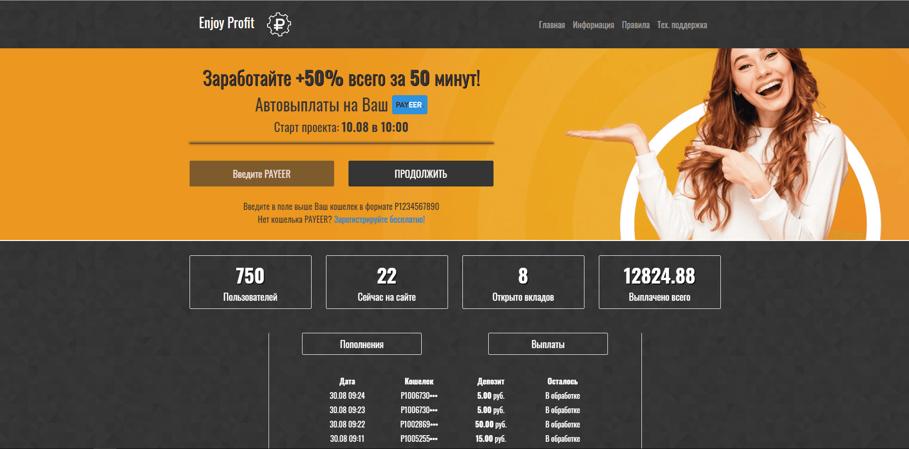Switch to the Пополнения tab
Screen dimensions: 909x449
click(x=361, y=344)
